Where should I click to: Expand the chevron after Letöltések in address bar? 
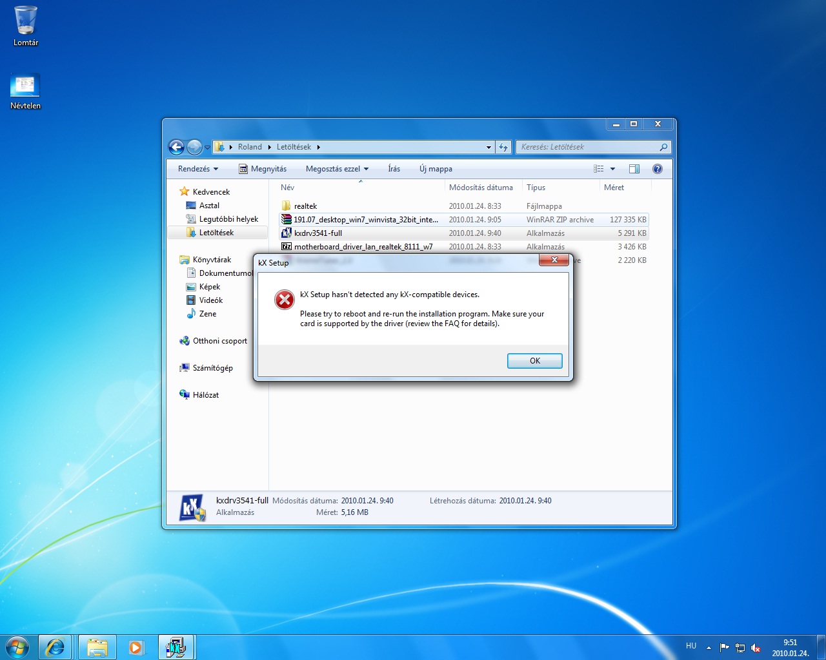click(319, 147)
